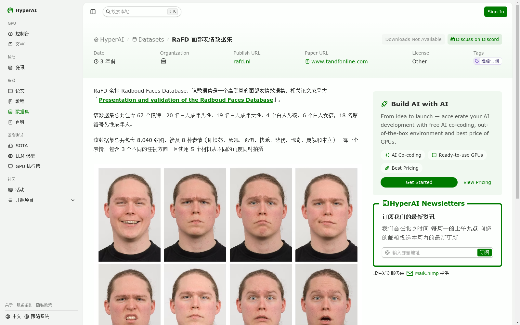The height and width of the screenshot is (325, 520).
Task: Open the www.tandfonline.com paper link
Action: pyautogui.click(x=336, y=62)
